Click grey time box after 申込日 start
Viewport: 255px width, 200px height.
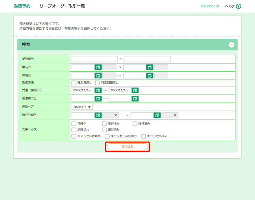110,67
